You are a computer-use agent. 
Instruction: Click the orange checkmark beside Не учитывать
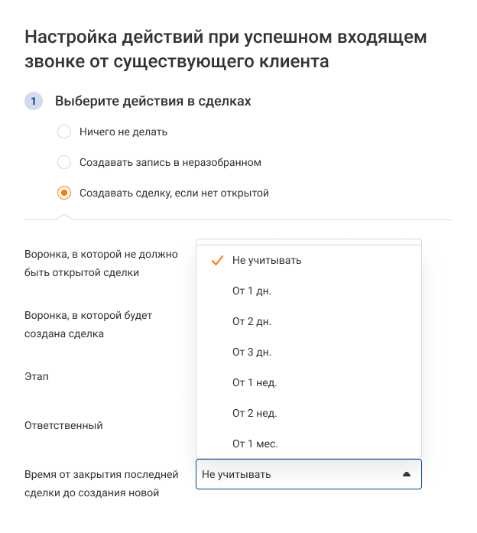pyautogui.click(x=216, y=260)
